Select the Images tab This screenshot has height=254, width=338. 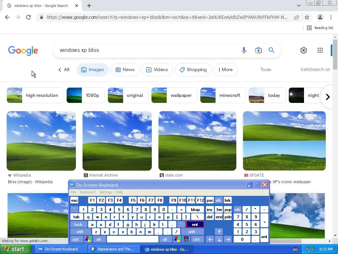point(93,70)
